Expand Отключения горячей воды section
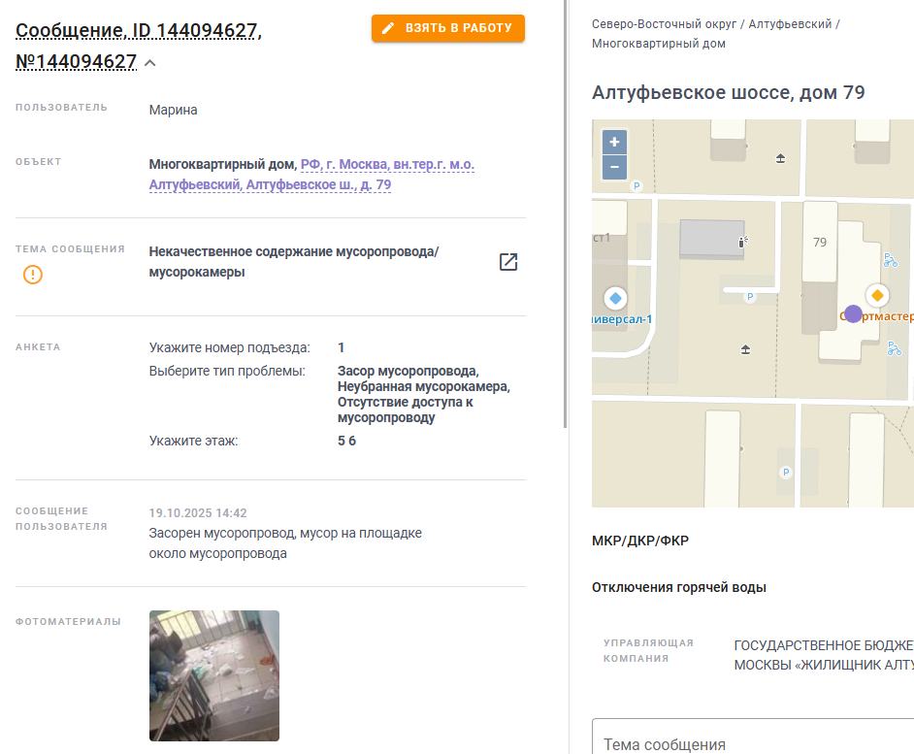The width and height of the screenshot is (914, 754). pyautogui.click(x=678, y=587)
